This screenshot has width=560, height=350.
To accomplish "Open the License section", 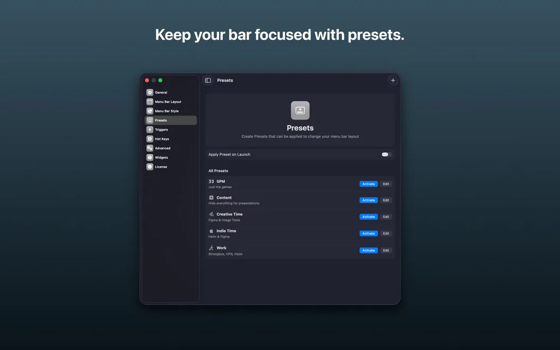I will tap(171, 167).
